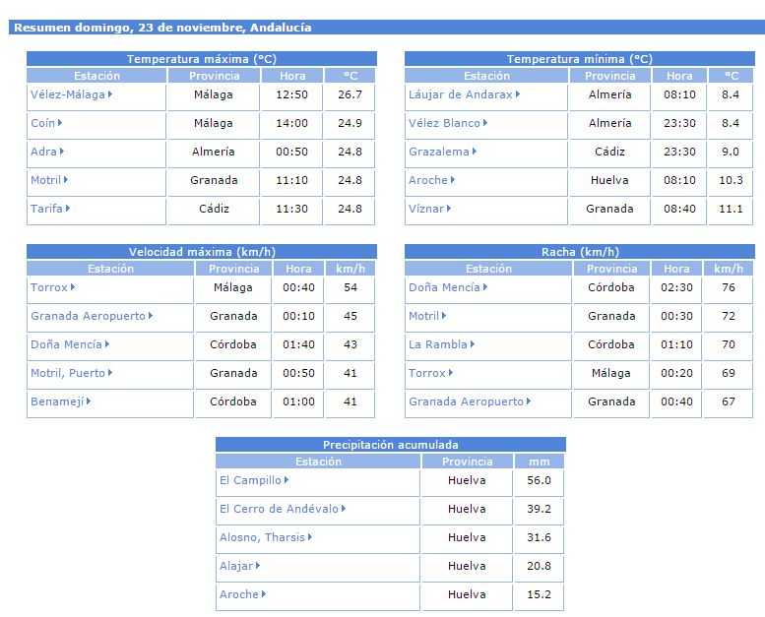
Task: Open the Motril, Puerto station link
Action: [x=71, y=373]
